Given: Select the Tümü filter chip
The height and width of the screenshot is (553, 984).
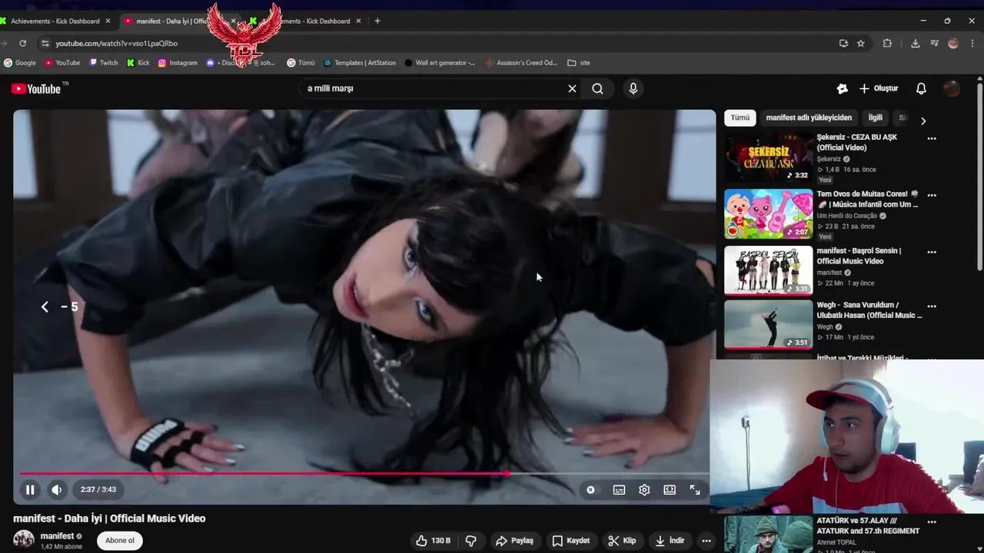Looking at the screenshot, I should coord(740,118).
